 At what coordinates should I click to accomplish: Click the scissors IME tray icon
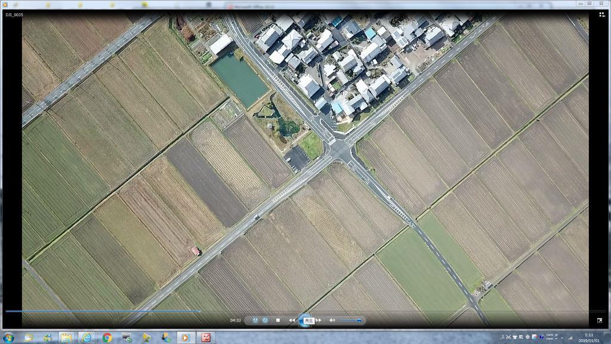point(508,337)
